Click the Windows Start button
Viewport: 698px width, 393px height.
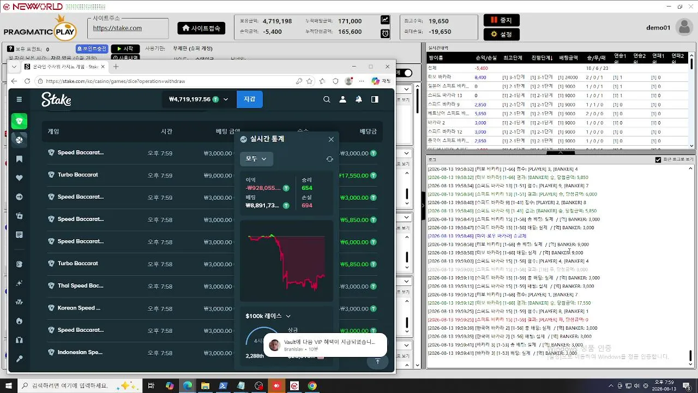point(8,386)
